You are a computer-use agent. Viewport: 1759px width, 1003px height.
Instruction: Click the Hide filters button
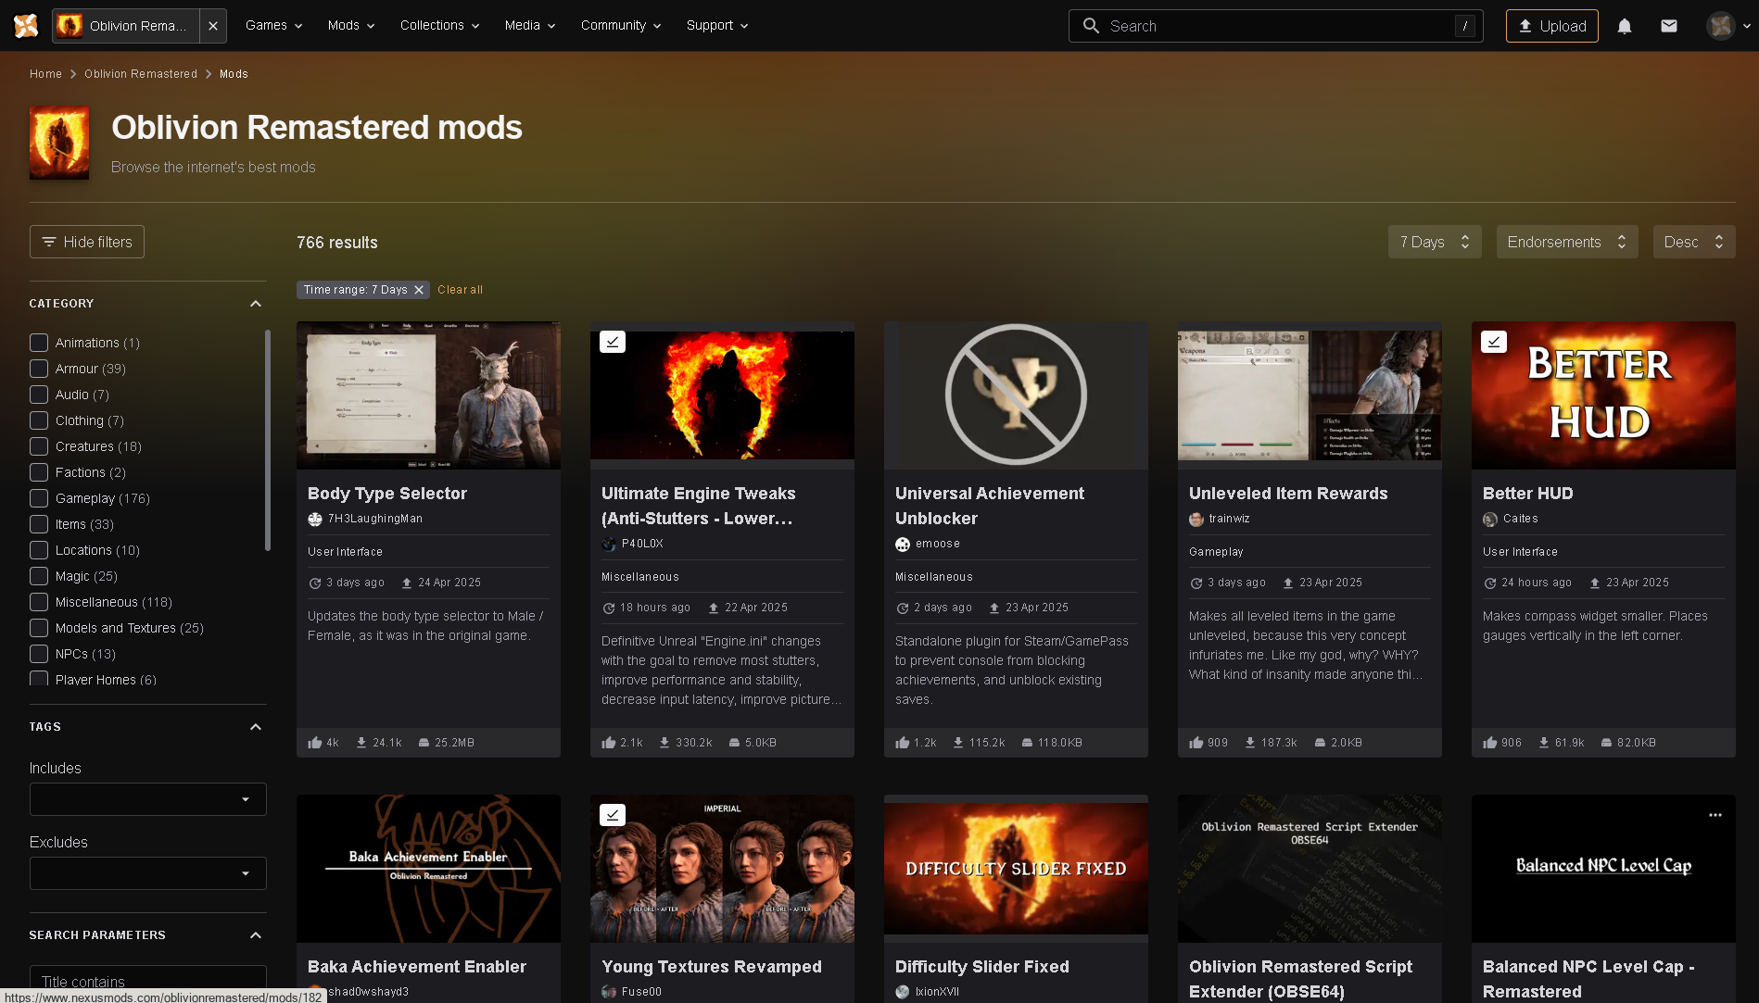[87, 242]
